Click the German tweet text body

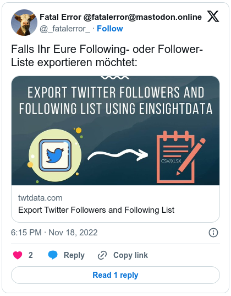[x=107, y=56]
